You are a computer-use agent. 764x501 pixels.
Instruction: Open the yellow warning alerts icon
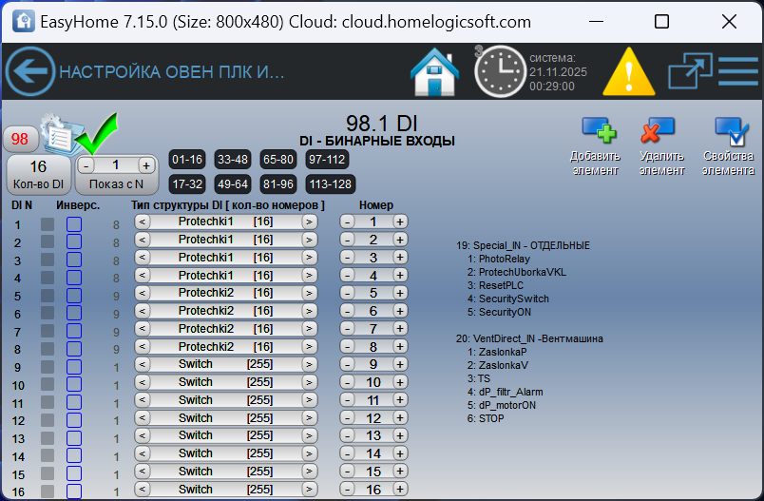tap(623, 72)
